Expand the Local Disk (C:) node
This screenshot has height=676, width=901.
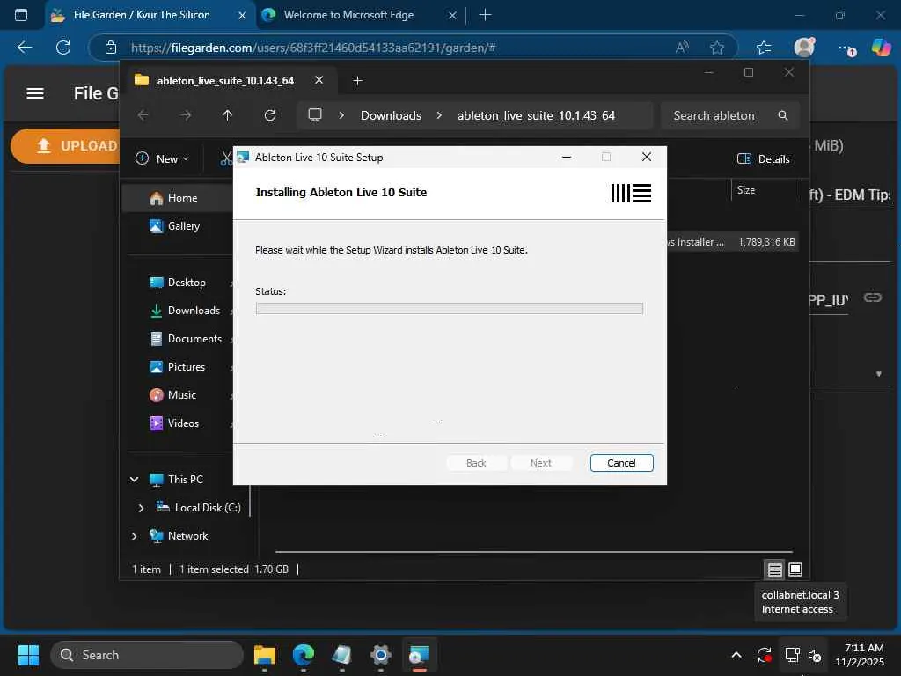click(142, 508)
